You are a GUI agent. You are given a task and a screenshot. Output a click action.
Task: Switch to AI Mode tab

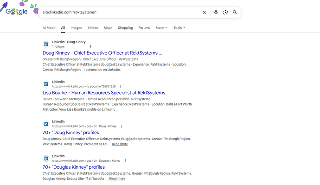coord(49,28)
